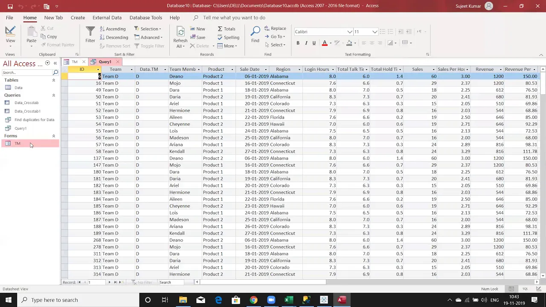This screenshot has width=546, height=307.
Task: Open Advanced filter options dropdown
Action: (x=148, y=37)
